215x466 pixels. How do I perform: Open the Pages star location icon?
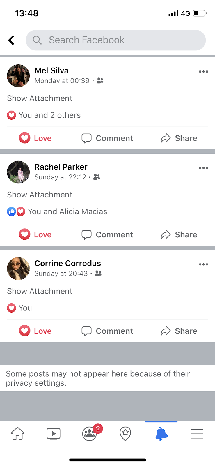click(125, 434)
